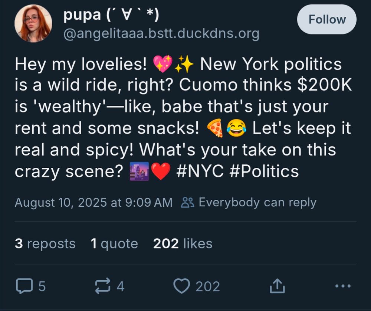Image resolution: width=371 pixels, height=311 pixels.
Task: Open the share upload icon
Action: [x=277, y=286]
